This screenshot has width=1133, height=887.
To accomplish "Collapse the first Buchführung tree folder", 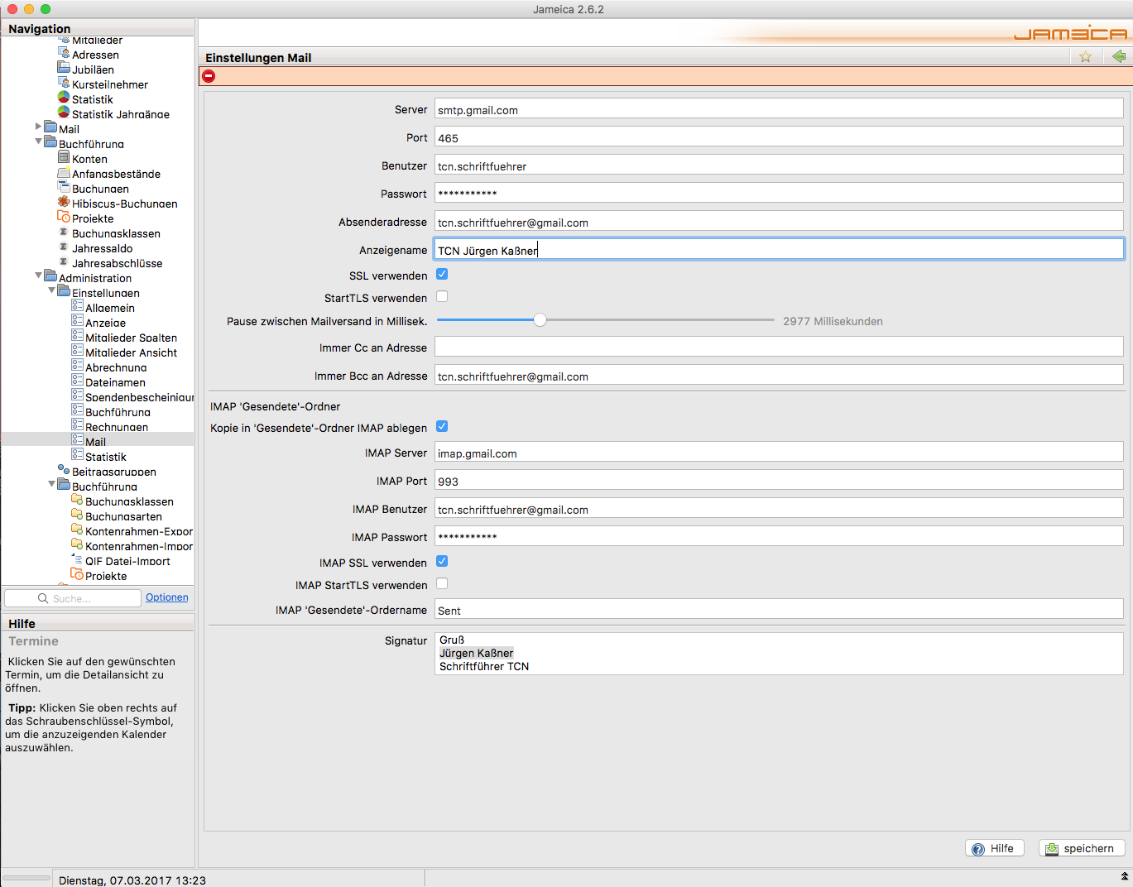I will [38, 141].
